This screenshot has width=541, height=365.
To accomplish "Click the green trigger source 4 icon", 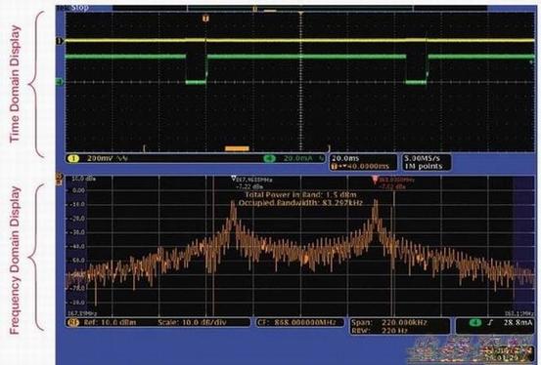I will coord(475,323).
